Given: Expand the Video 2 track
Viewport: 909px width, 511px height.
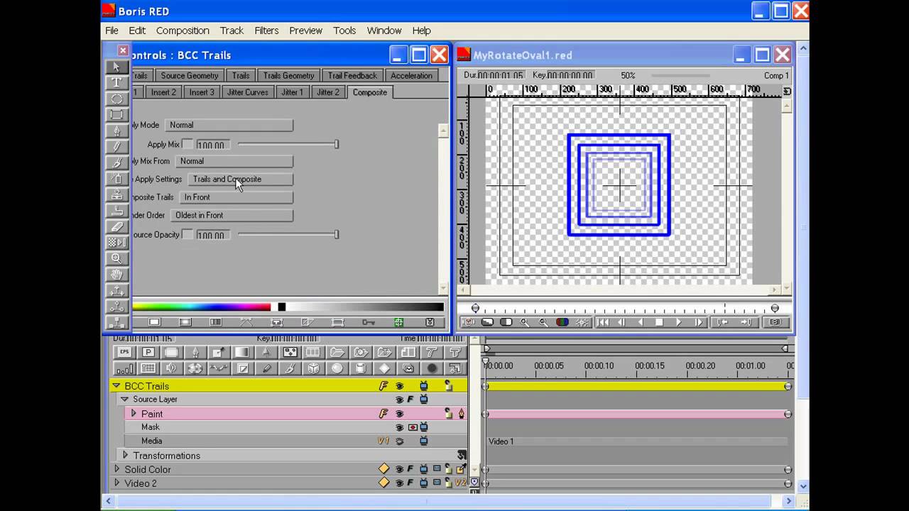Looking at the screenshot, I should (117, 483).
